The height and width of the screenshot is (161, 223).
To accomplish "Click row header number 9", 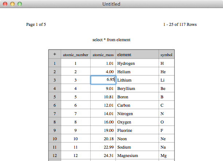I will [x=55, y=130].
